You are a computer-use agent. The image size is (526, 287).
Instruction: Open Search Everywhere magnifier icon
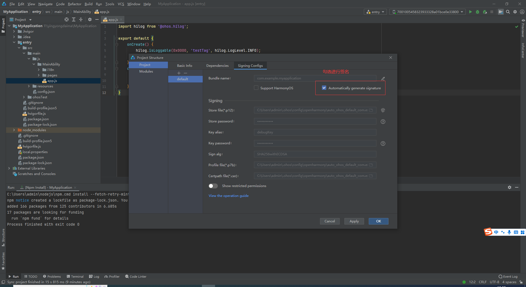[x=508, y=12]
